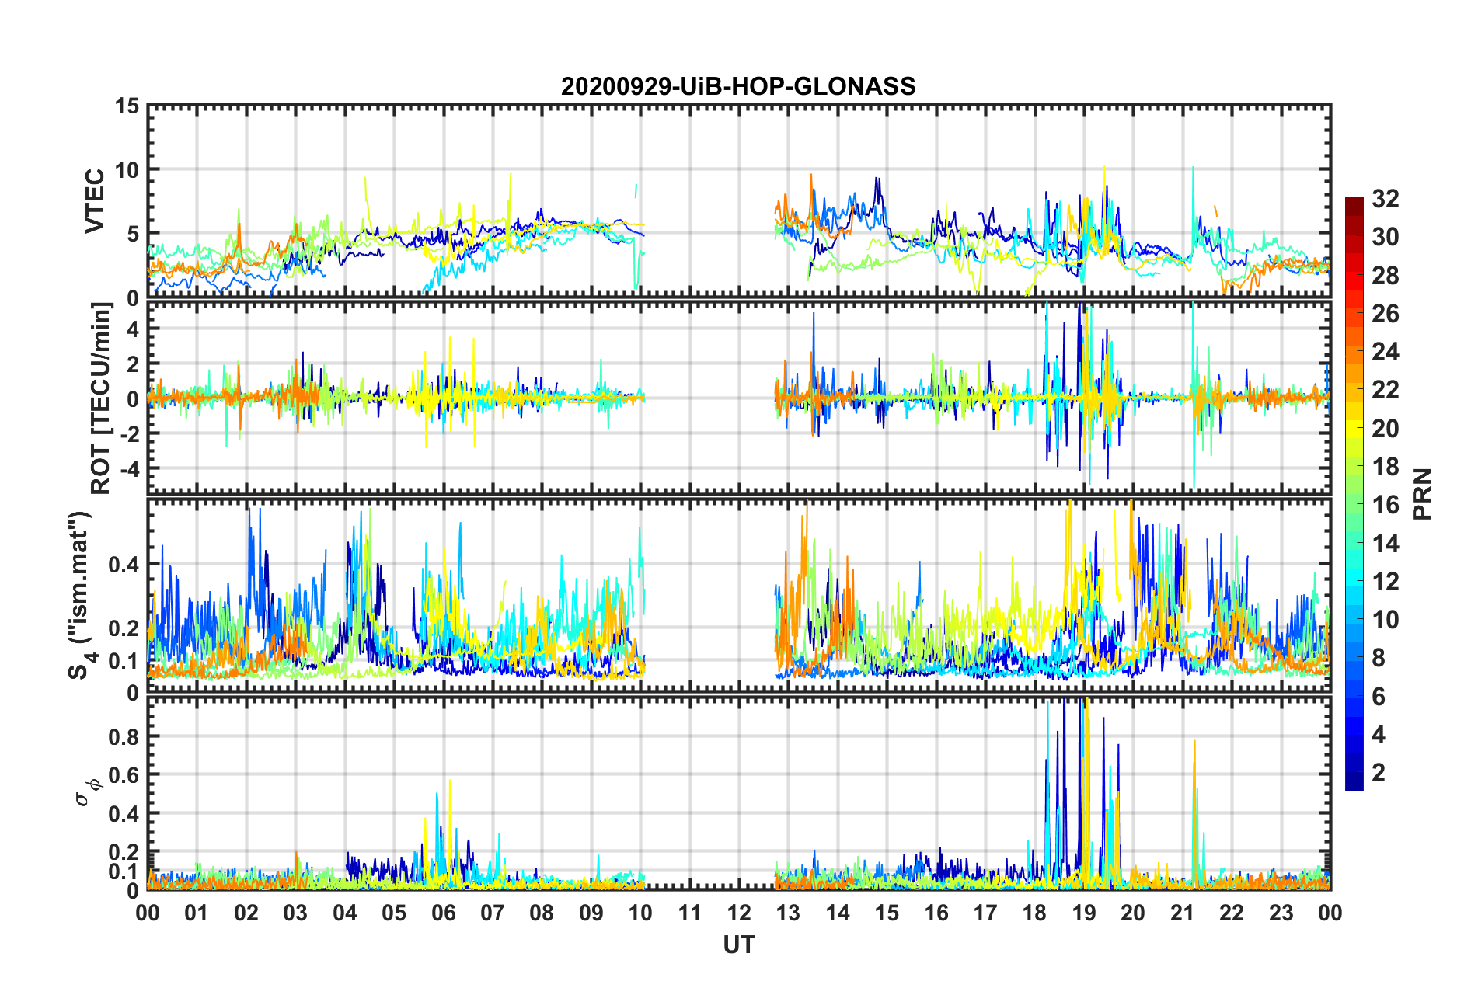
Task: Click x-axis tick label 21
Action: click(1183, 912)
